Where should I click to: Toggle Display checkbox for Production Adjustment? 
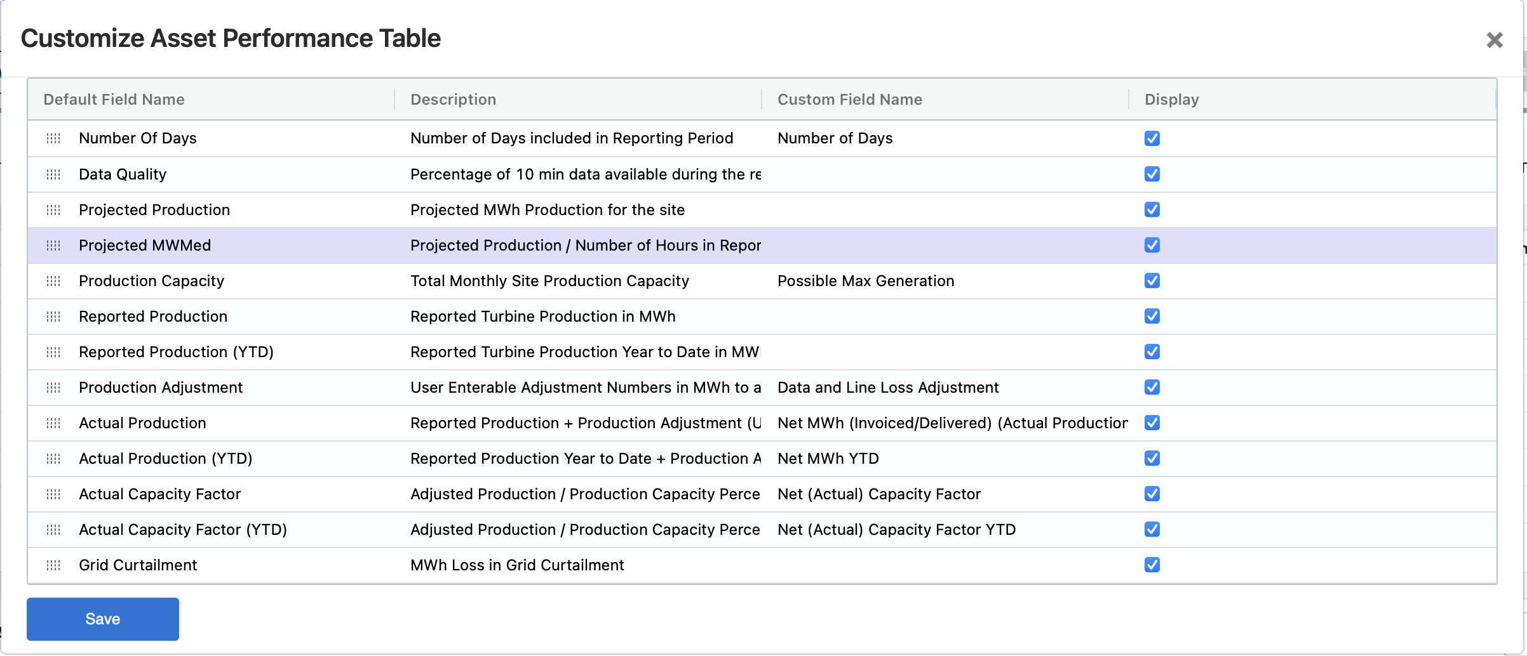click(1152, 388)
